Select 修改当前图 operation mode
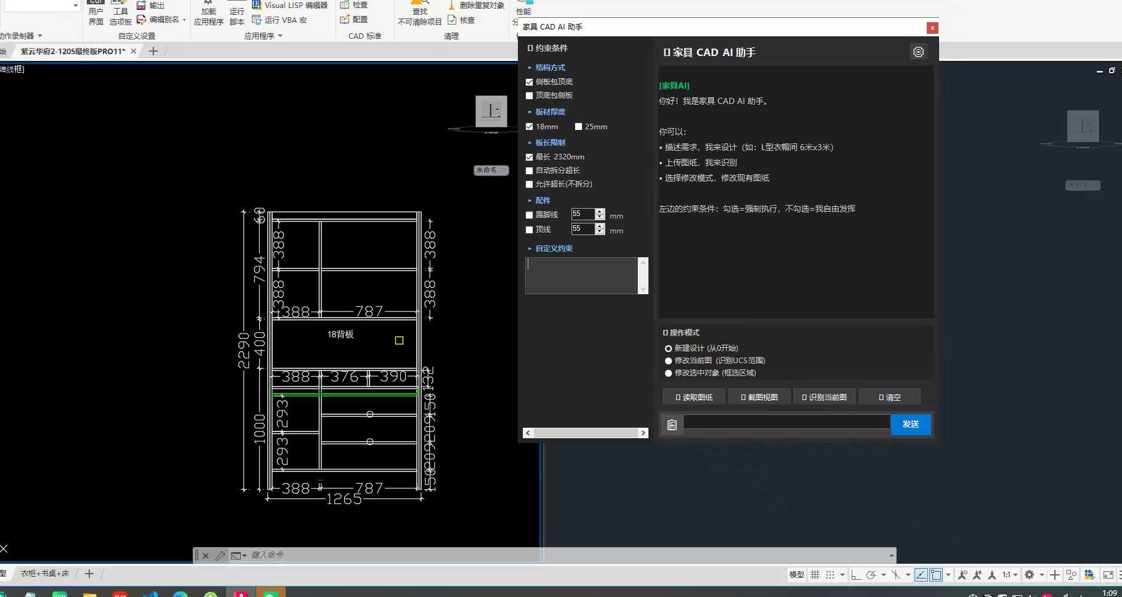1122x597 pixels. pos(668,361)
